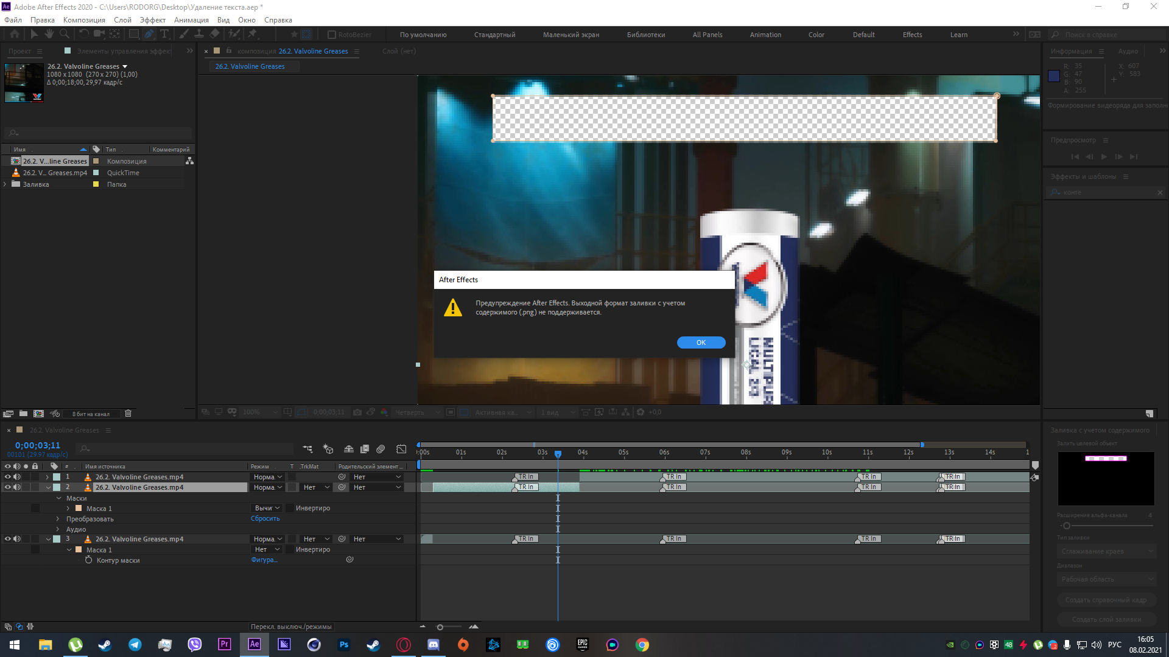Click the timeline current time 0;00;03;11
This screenshot has width=1169, height=657.
38,445
